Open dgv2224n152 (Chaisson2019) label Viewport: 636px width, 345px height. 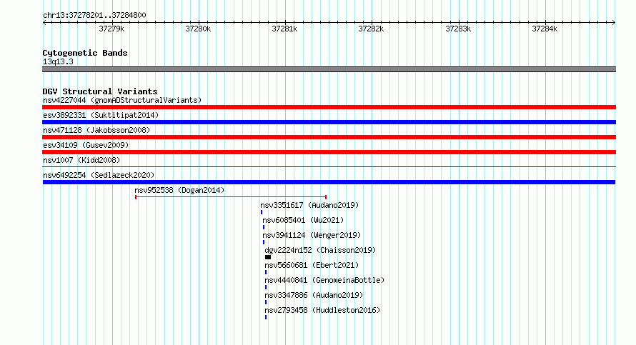pos(320,250)
